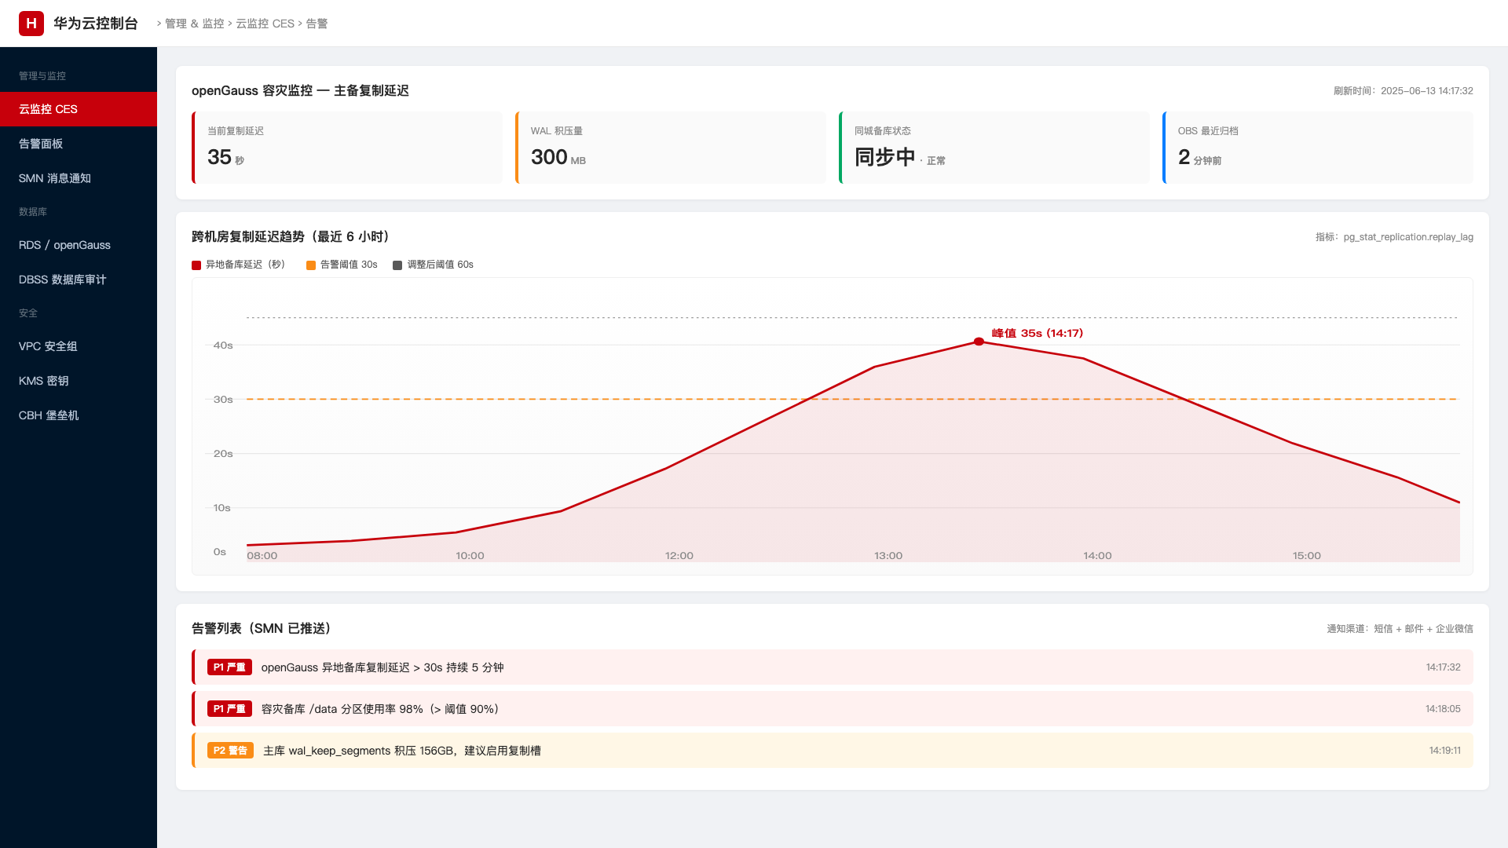Click the 云监控 CES breadcrumb link
This screenshot has height=848, width=1508.
tap(265, 24)
